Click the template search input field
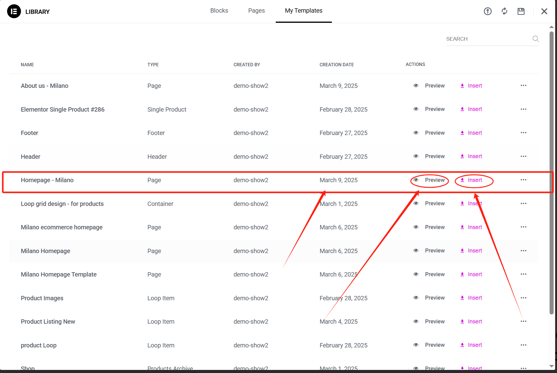 pyautogui.click(x=487, y=39)
